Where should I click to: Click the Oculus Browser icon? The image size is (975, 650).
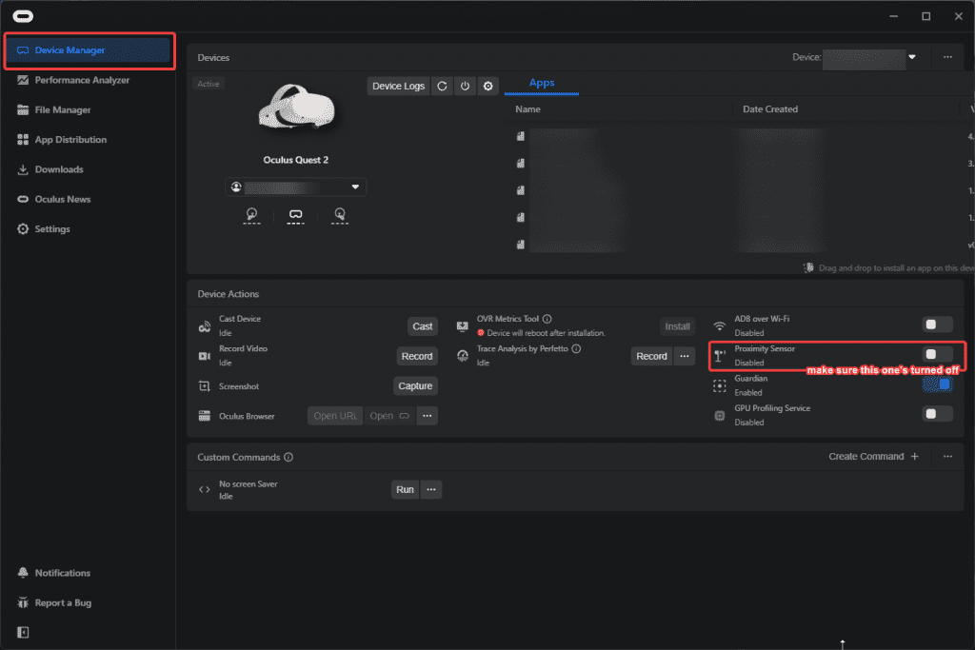[204, 416]
